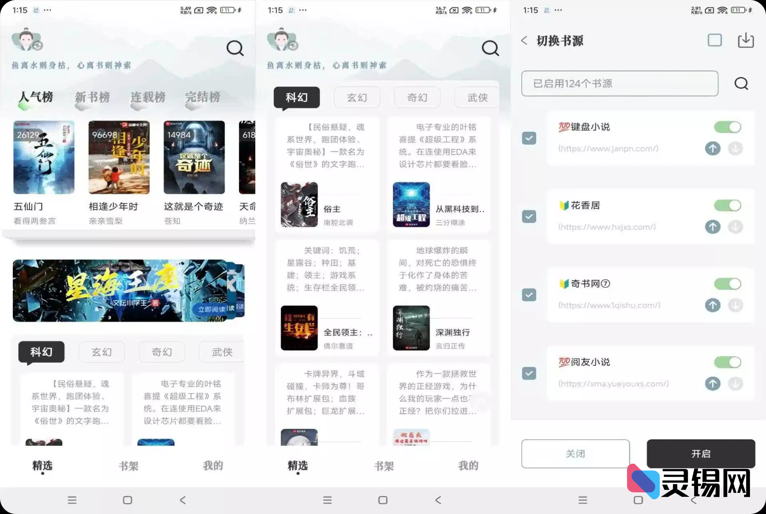766x514 pixels.
Task: Click the import download icon at top right
Action: (x=745, y=40)
